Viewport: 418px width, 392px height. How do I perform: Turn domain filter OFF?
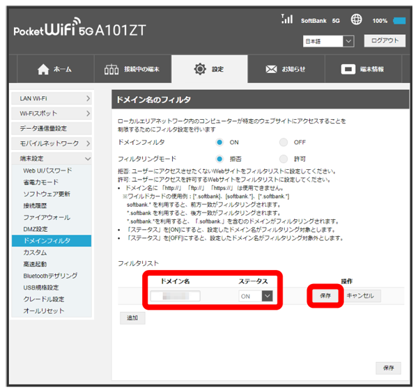283,142
